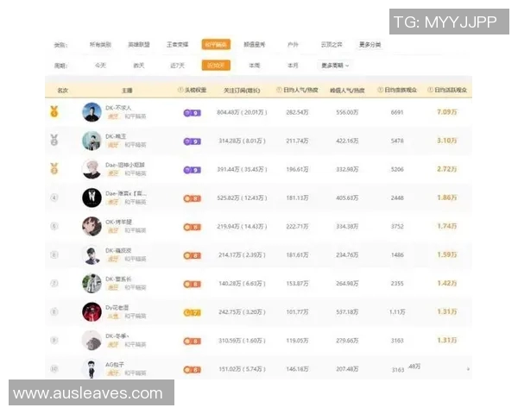This screenshot has height=414, width=518.
Task: Click subscriber value 525.82万 (12.43万)
Action: pos(242,198)
